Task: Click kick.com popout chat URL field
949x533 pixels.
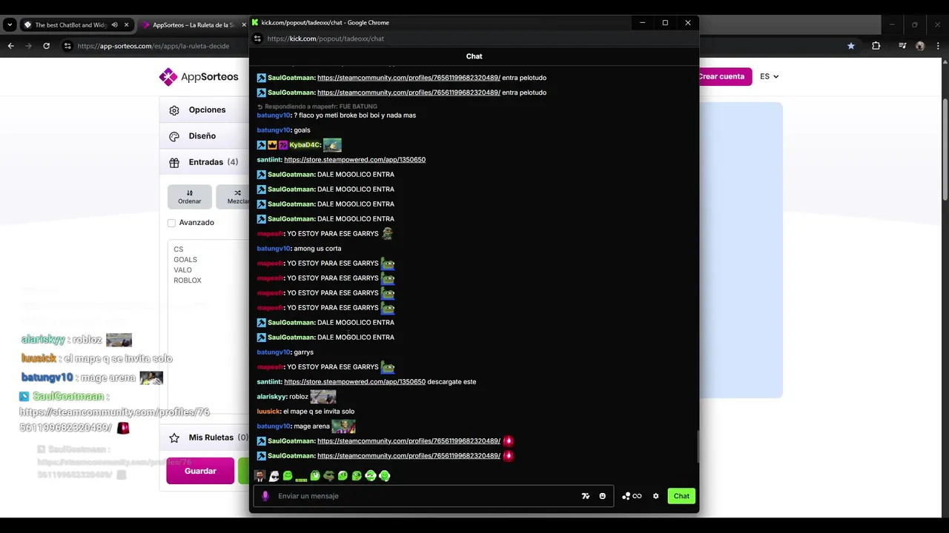Action: 325,38
